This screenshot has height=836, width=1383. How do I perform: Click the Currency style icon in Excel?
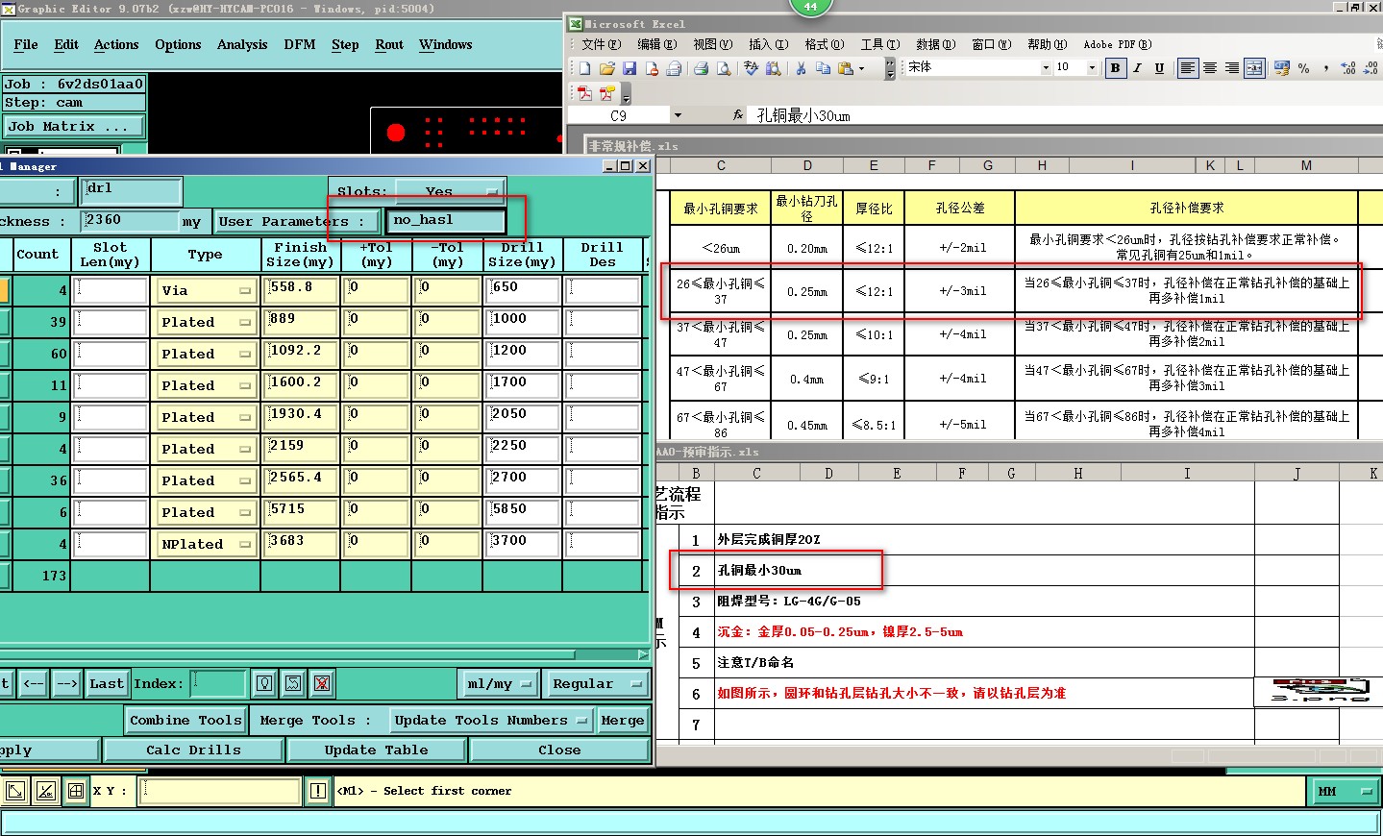[x=1281, y=68]
